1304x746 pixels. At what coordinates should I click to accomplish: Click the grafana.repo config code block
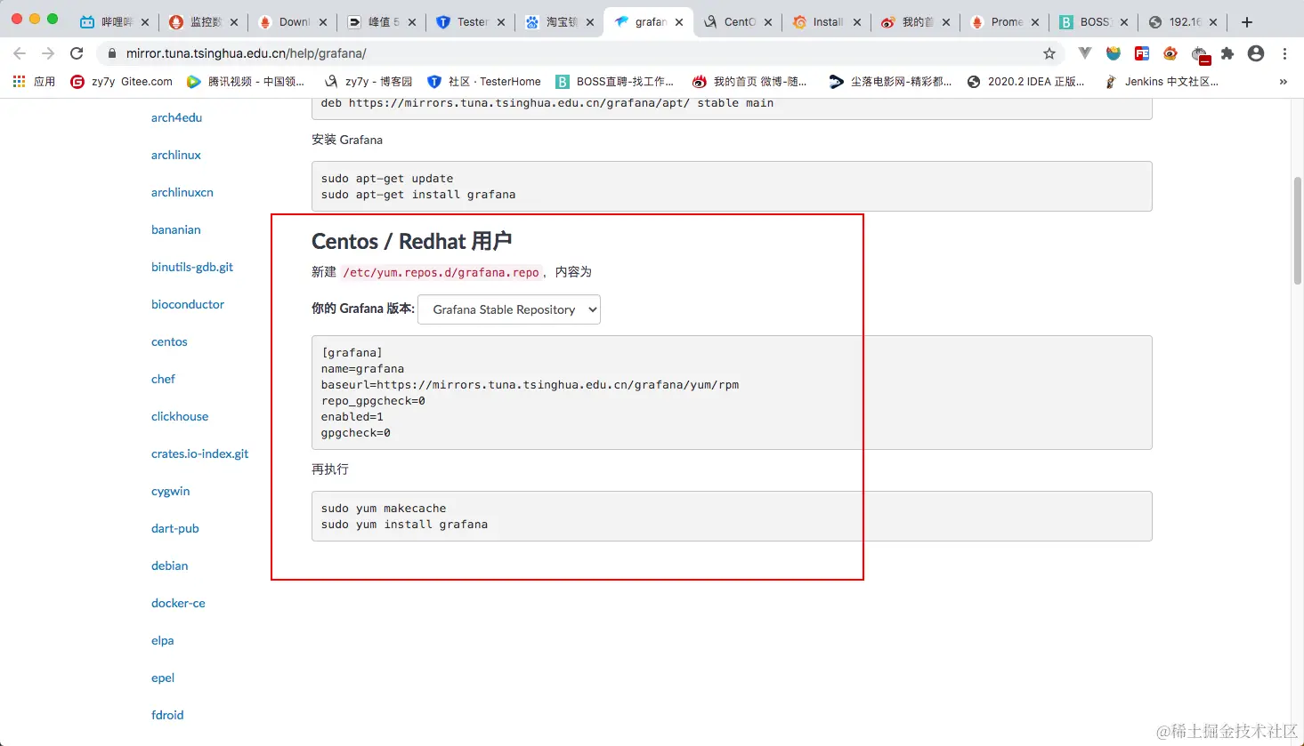tap(732, 392)
